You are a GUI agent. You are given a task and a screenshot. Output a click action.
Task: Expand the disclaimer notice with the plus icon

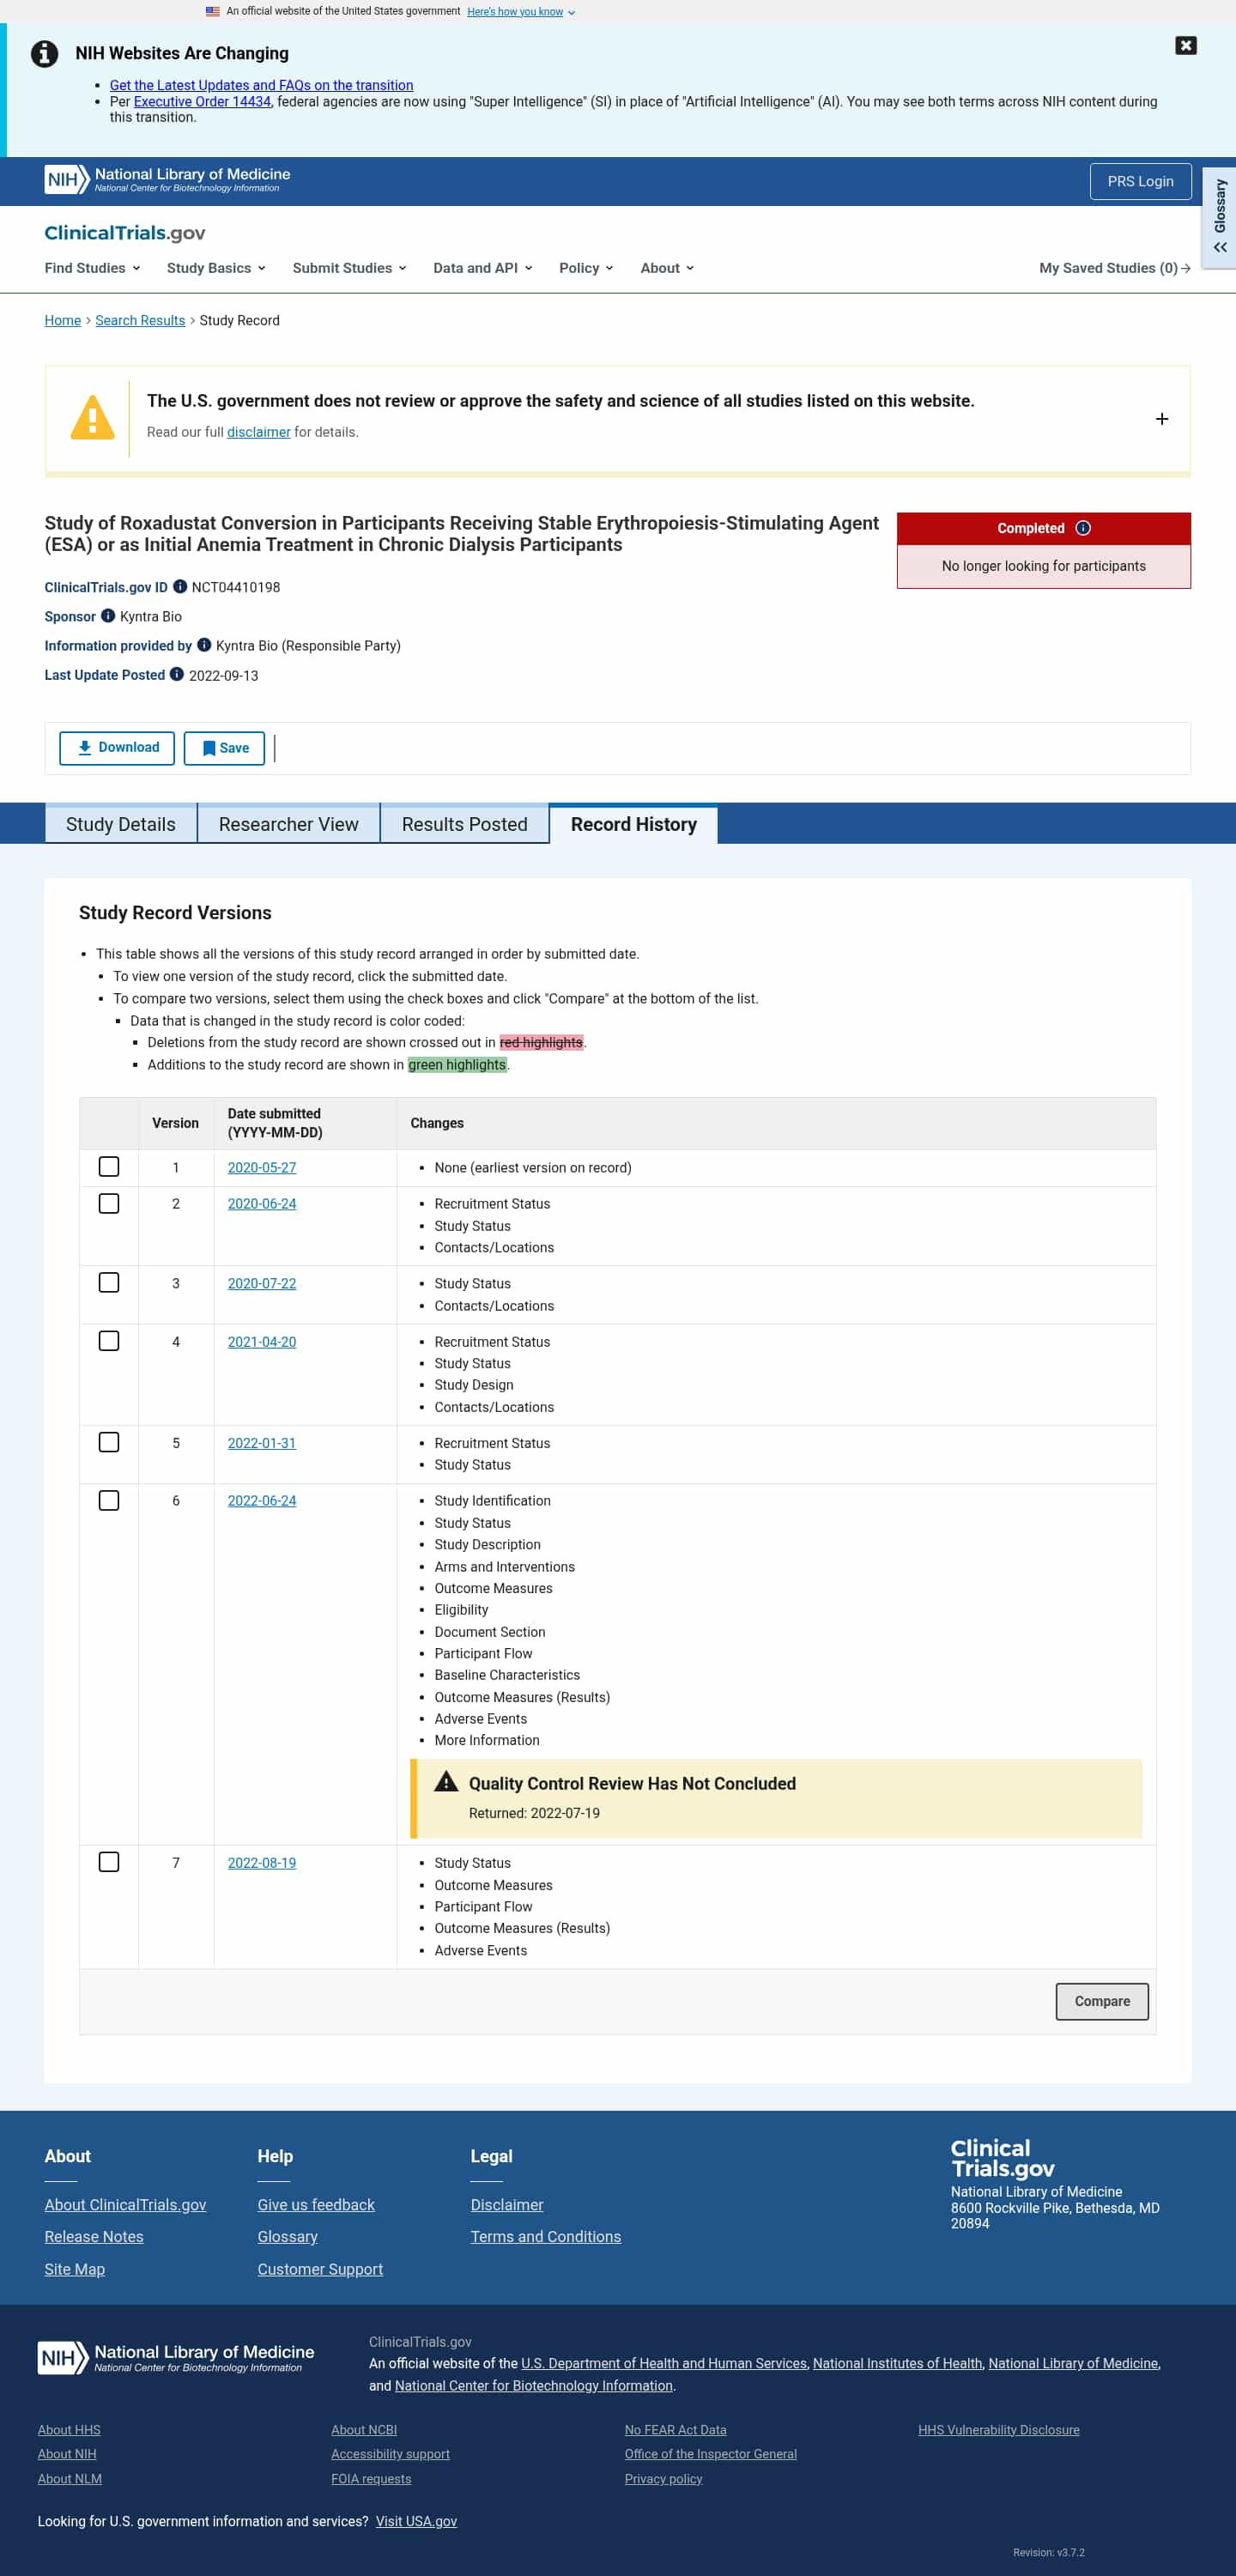1161,419
